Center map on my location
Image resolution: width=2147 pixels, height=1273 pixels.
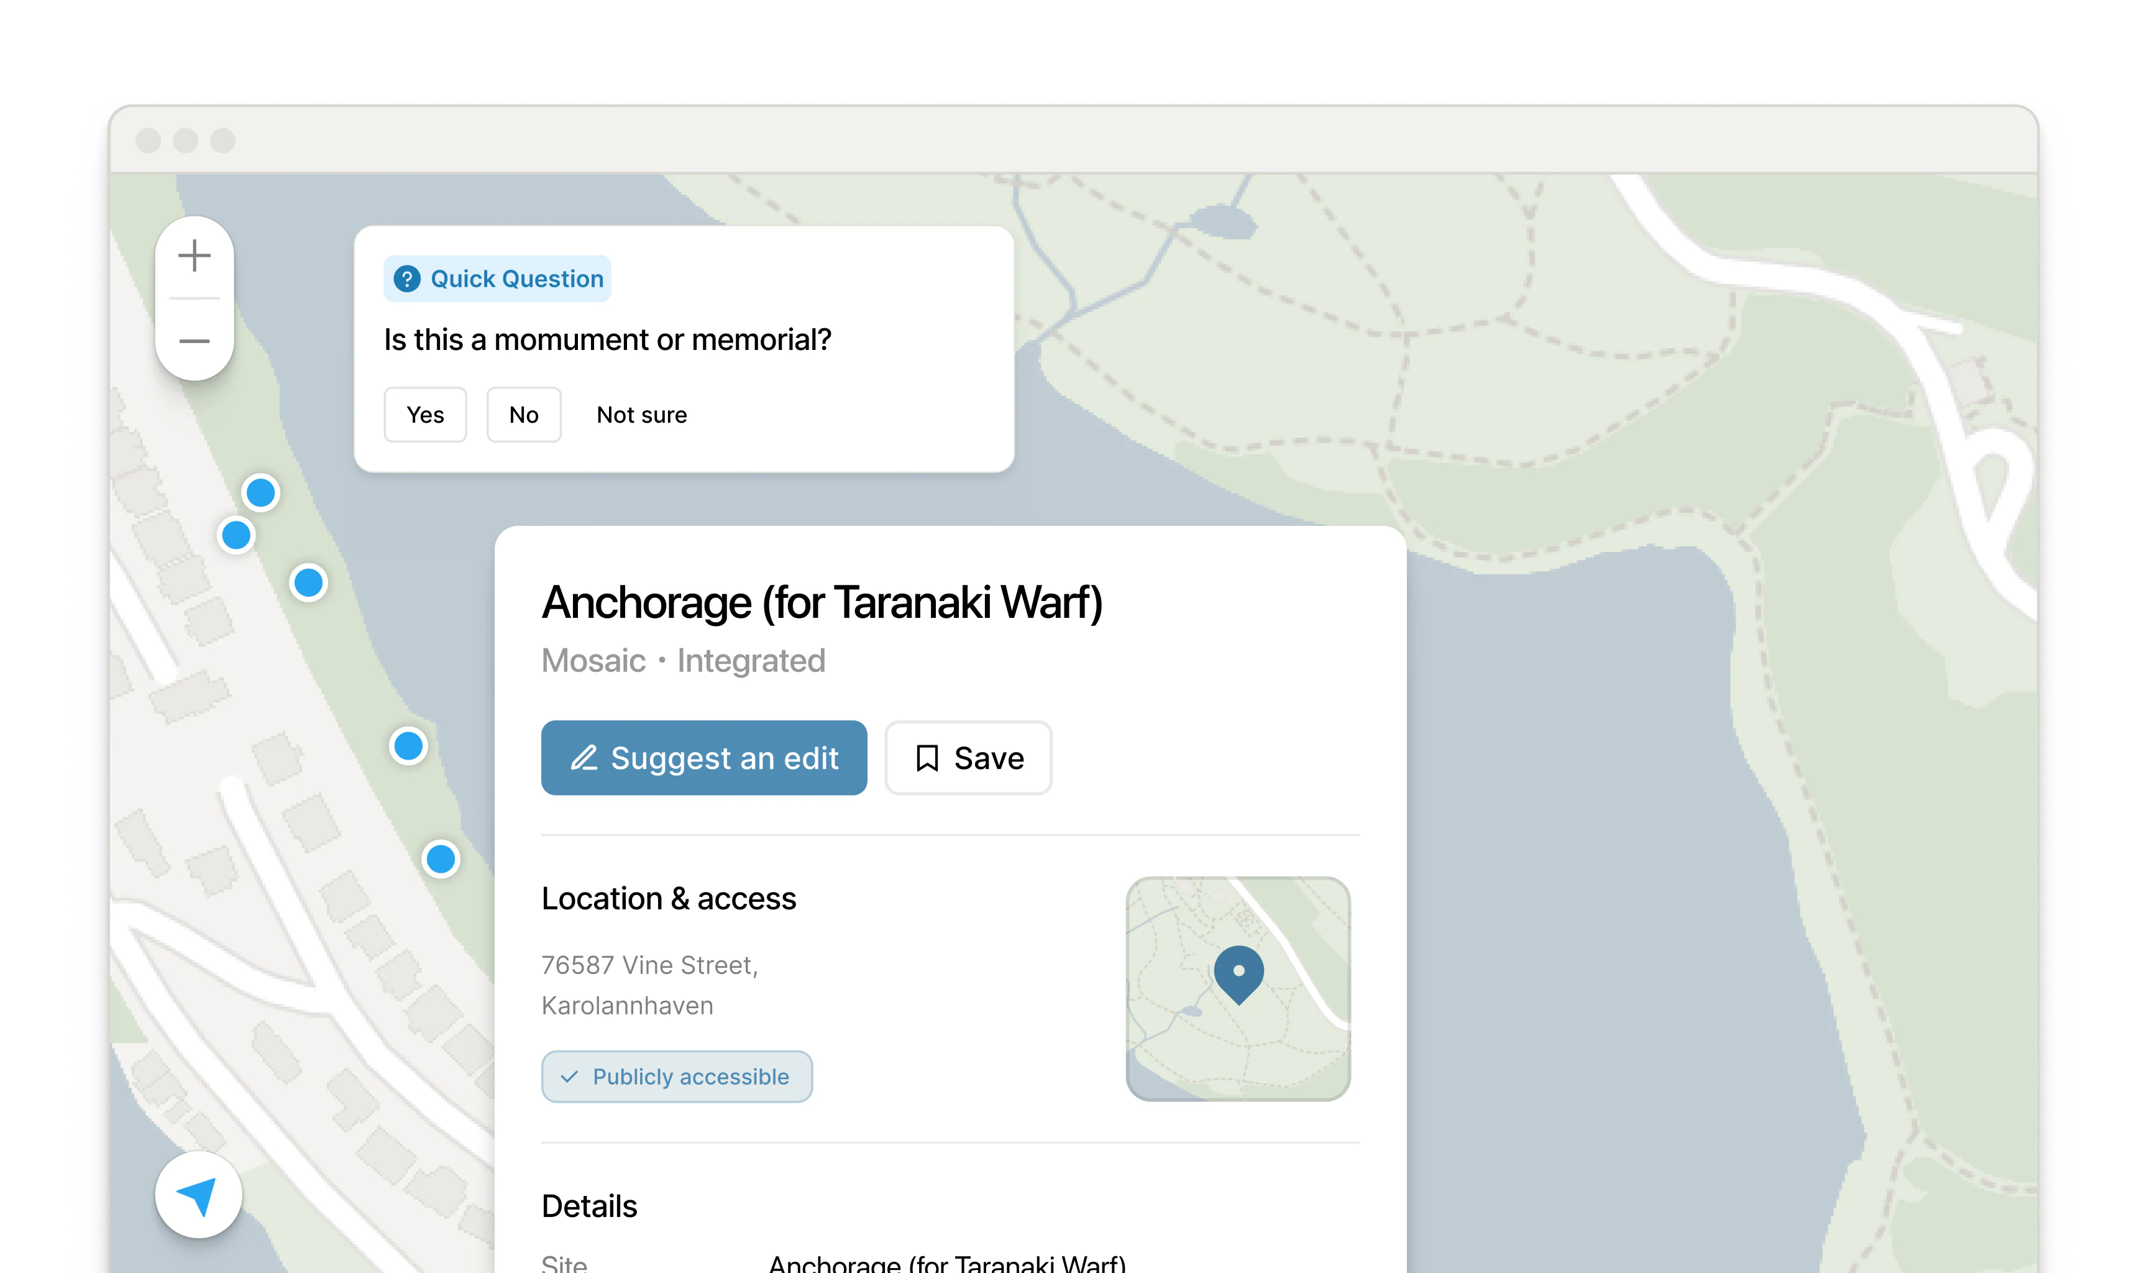(198, 1195)
